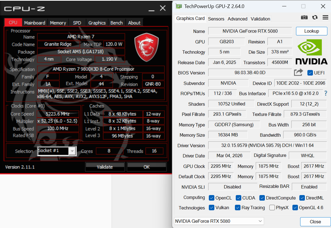Click the Bus Interface question mark
This screenshot has width=331, height=228.
(x=326, y=93)
